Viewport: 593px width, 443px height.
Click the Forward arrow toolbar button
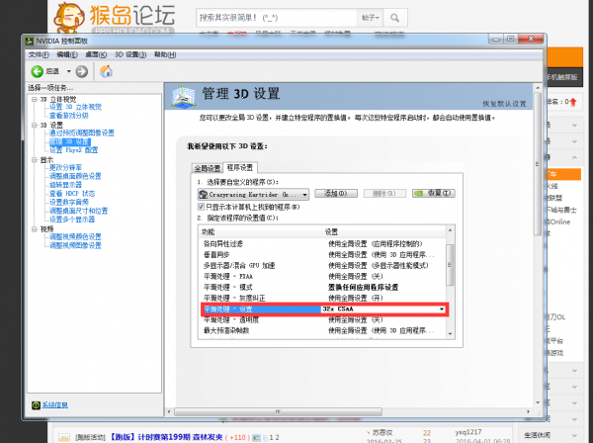[82, 71]
